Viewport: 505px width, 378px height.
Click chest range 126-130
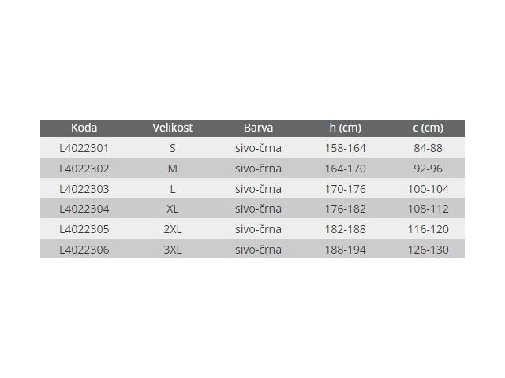click(x=428, y=250)
